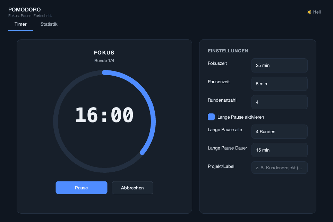Switch to the Statistik tab
This screenshot has width=333, height=222.
coord(49,24)
